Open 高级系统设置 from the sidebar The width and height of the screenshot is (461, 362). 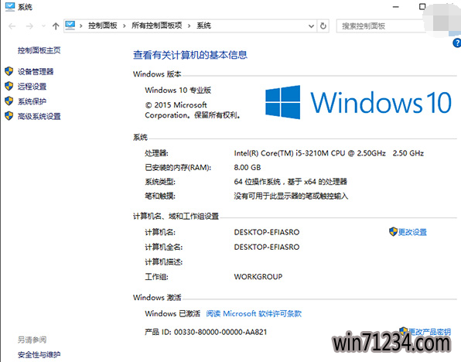[39, 117]
